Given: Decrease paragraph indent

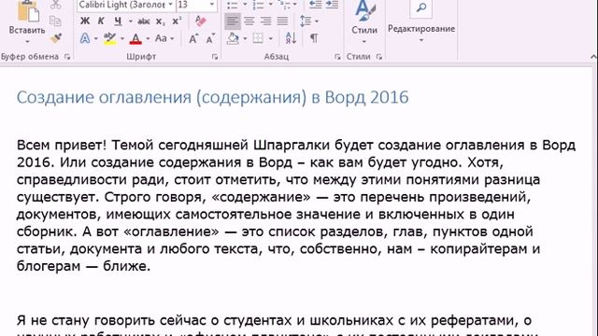Looking at the screenshot, I should point(315,5).
